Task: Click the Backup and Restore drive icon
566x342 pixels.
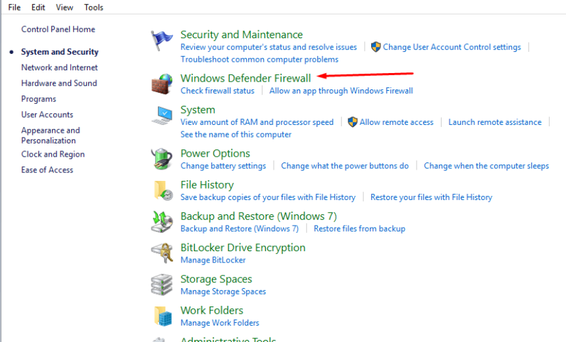Action: [162, 222]
